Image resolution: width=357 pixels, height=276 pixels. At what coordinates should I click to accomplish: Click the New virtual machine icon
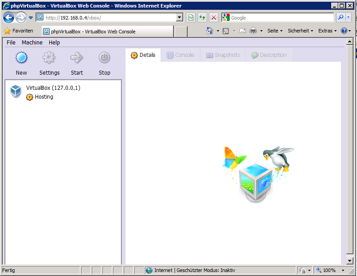pyautogui.click(x=21, y=58)
